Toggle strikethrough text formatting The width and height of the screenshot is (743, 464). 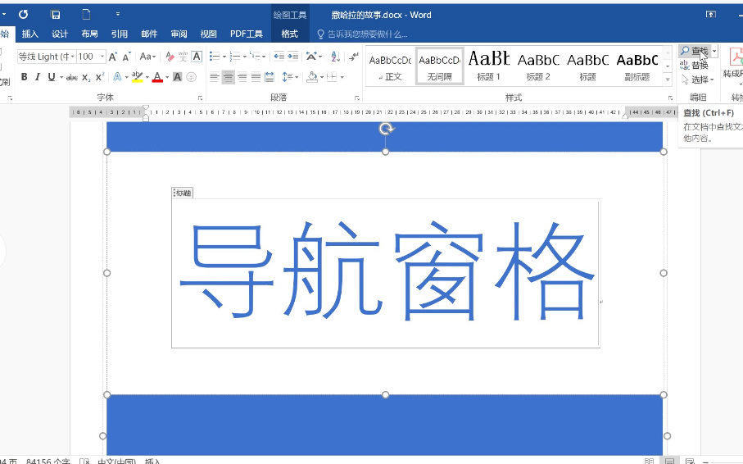(72, 77)
